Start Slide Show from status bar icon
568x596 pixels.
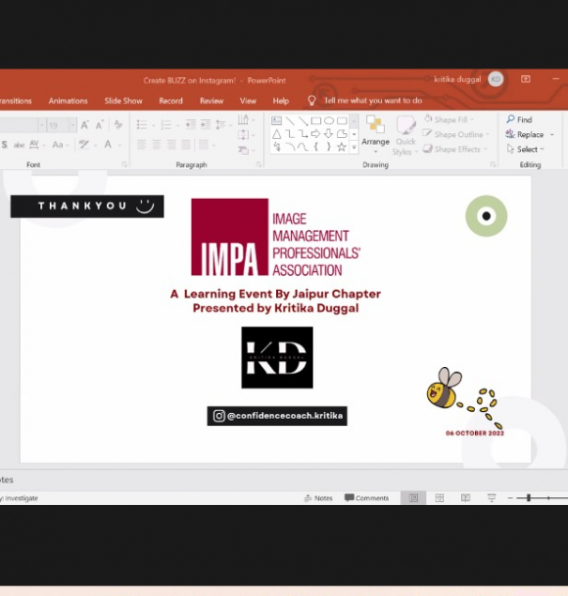point(491,498)
